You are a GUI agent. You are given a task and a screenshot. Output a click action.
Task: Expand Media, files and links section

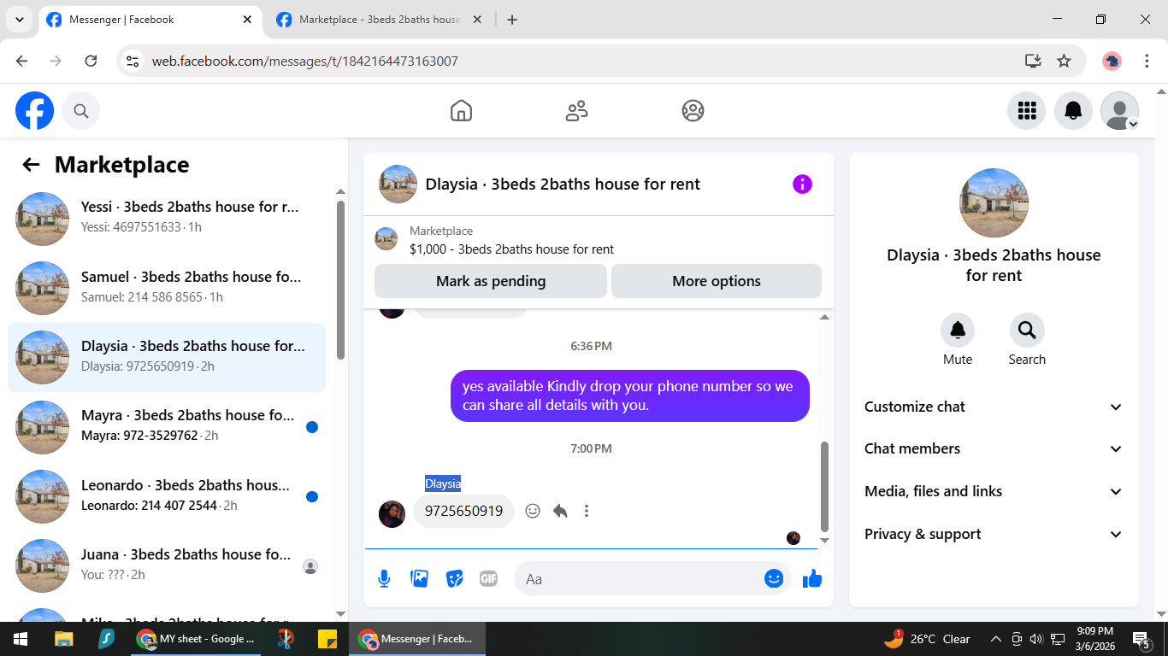click(x=993, y=491)
